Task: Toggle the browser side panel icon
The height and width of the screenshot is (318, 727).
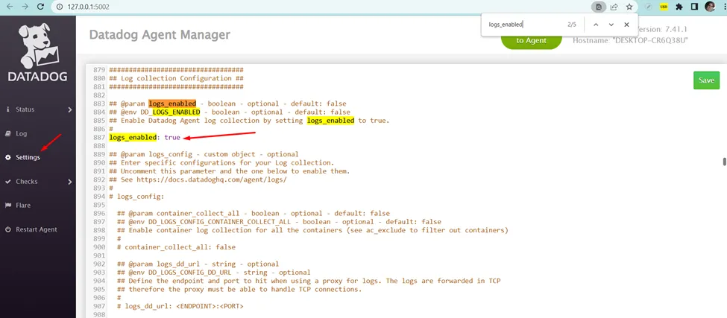Action: pos(694,7)
